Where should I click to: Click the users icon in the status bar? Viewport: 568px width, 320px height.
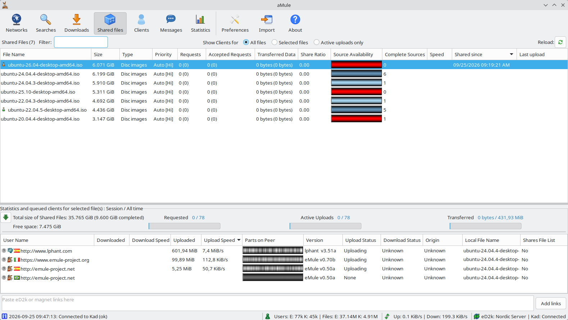point(268,316)
